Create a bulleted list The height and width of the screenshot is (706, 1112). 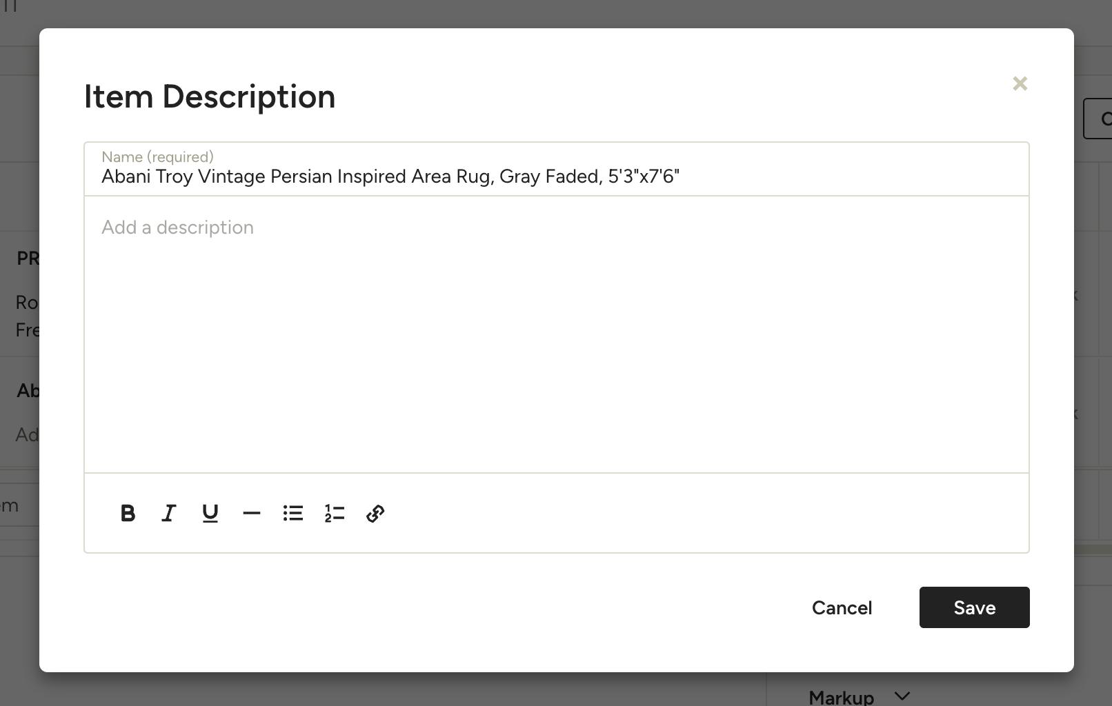(x=292, y=513)
